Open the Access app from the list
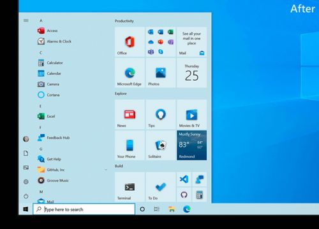Image resolution: width=319 pixels, height=229 pixels. 48,31
